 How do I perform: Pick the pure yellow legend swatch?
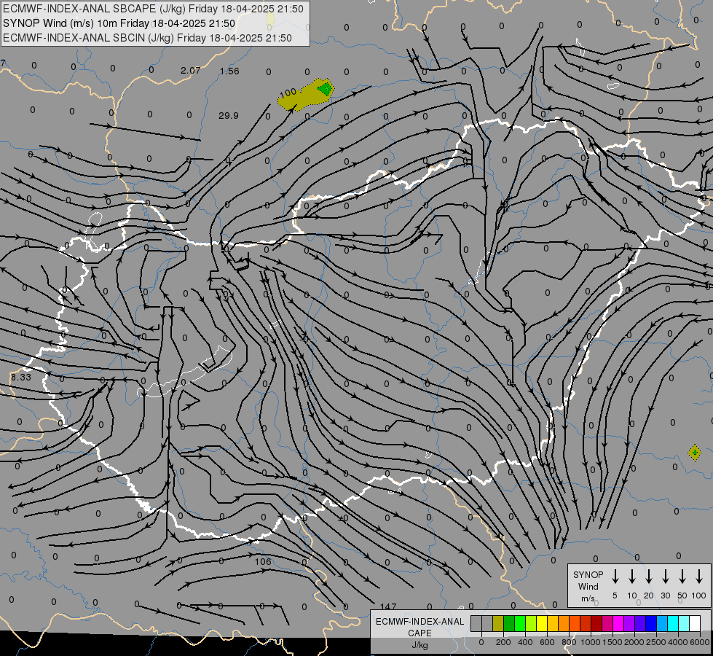point(542,623)
